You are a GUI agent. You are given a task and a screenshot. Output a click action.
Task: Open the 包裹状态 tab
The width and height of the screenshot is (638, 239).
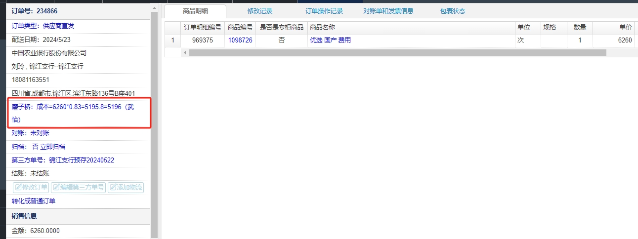pyautogui.click(x=453, y=11)
